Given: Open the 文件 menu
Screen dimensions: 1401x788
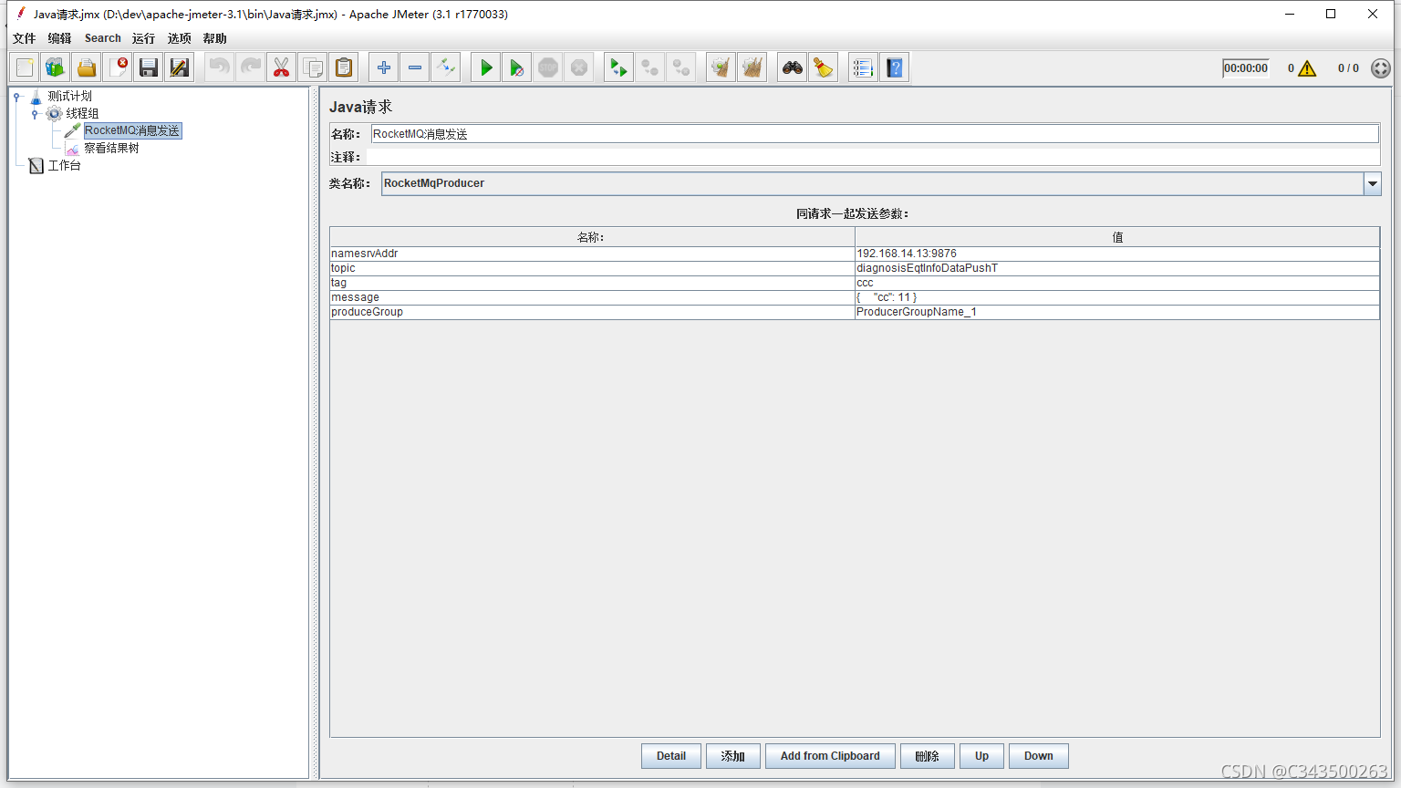Looking at the screenshot, I should click(x=24, y=38).
